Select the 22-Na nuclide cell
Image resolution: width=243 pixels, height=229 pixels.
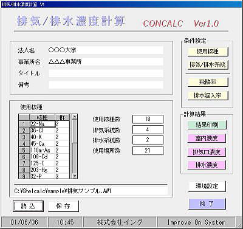43,124
